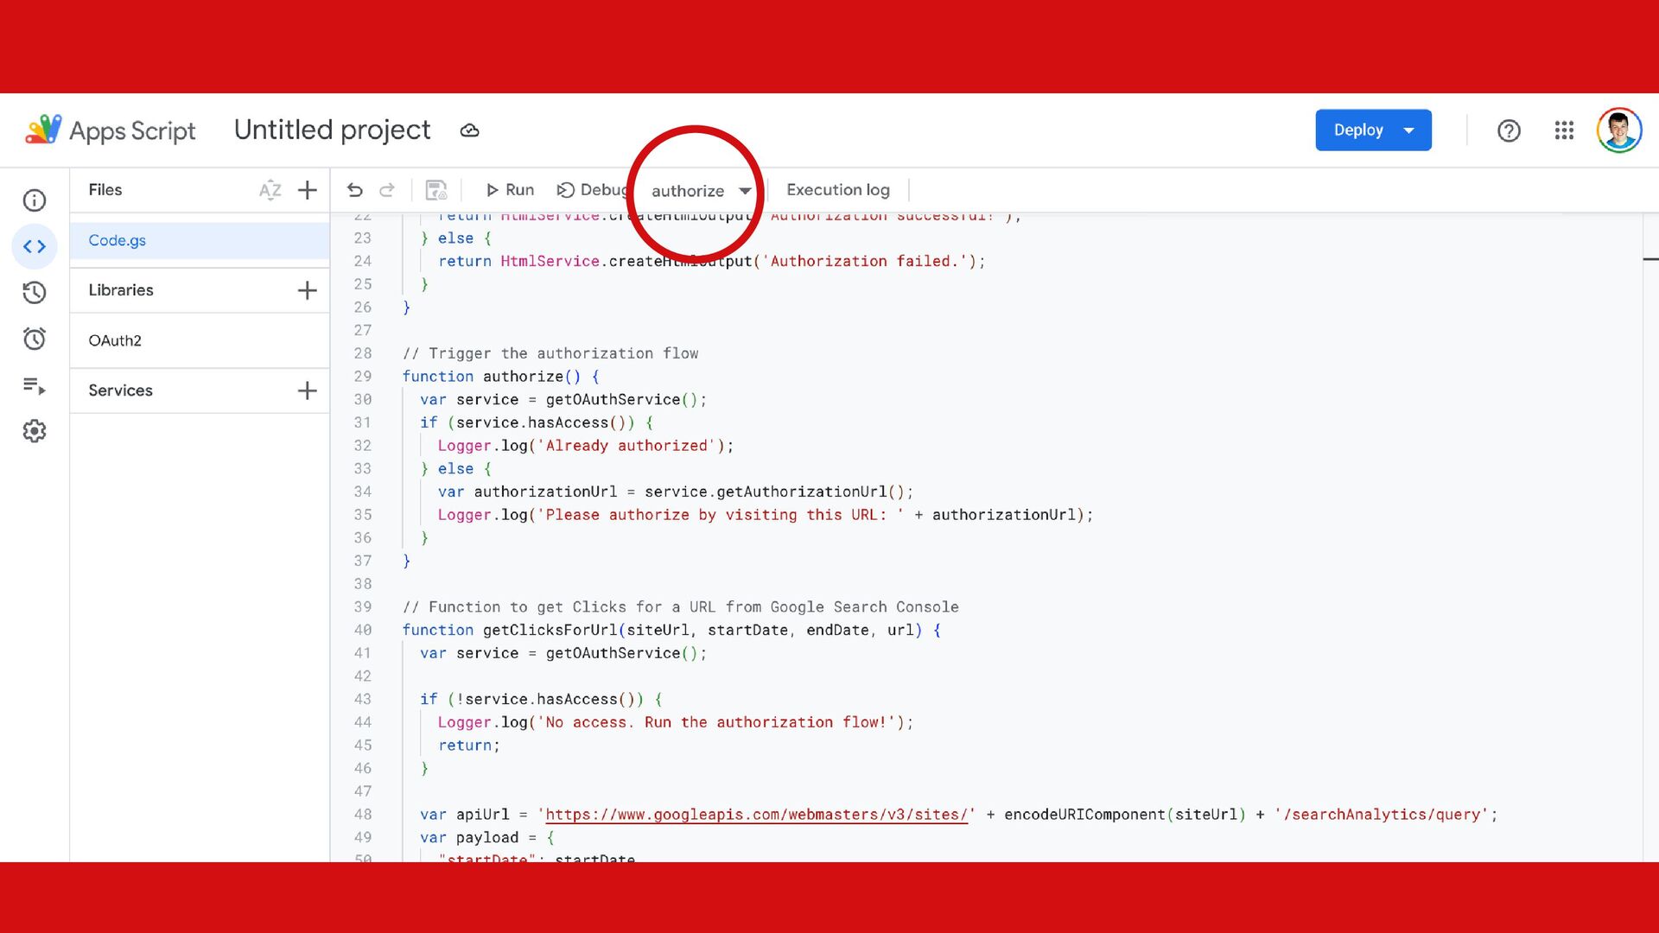Open project history clock icon
Image resolution: width=1659 pixels, height=933 pixels.
click(35, 293)
